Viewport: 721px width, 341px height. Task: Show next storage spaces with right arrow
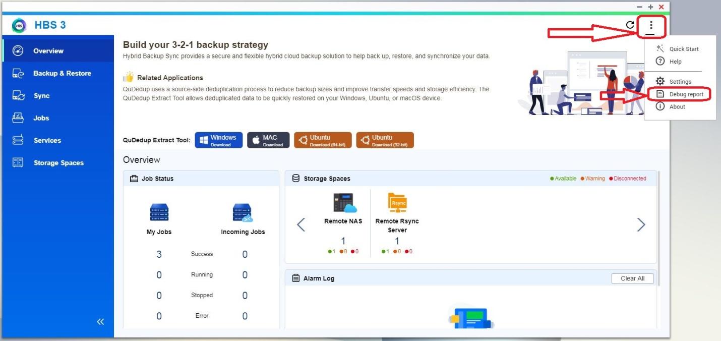coord(641,224)
